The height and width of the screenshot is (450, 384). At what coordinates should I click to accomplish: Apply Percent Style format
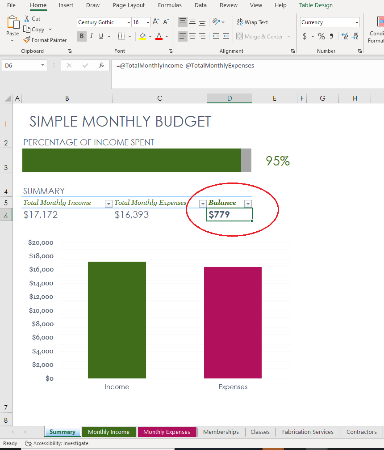pyautogui.click(x=321, y=36)
